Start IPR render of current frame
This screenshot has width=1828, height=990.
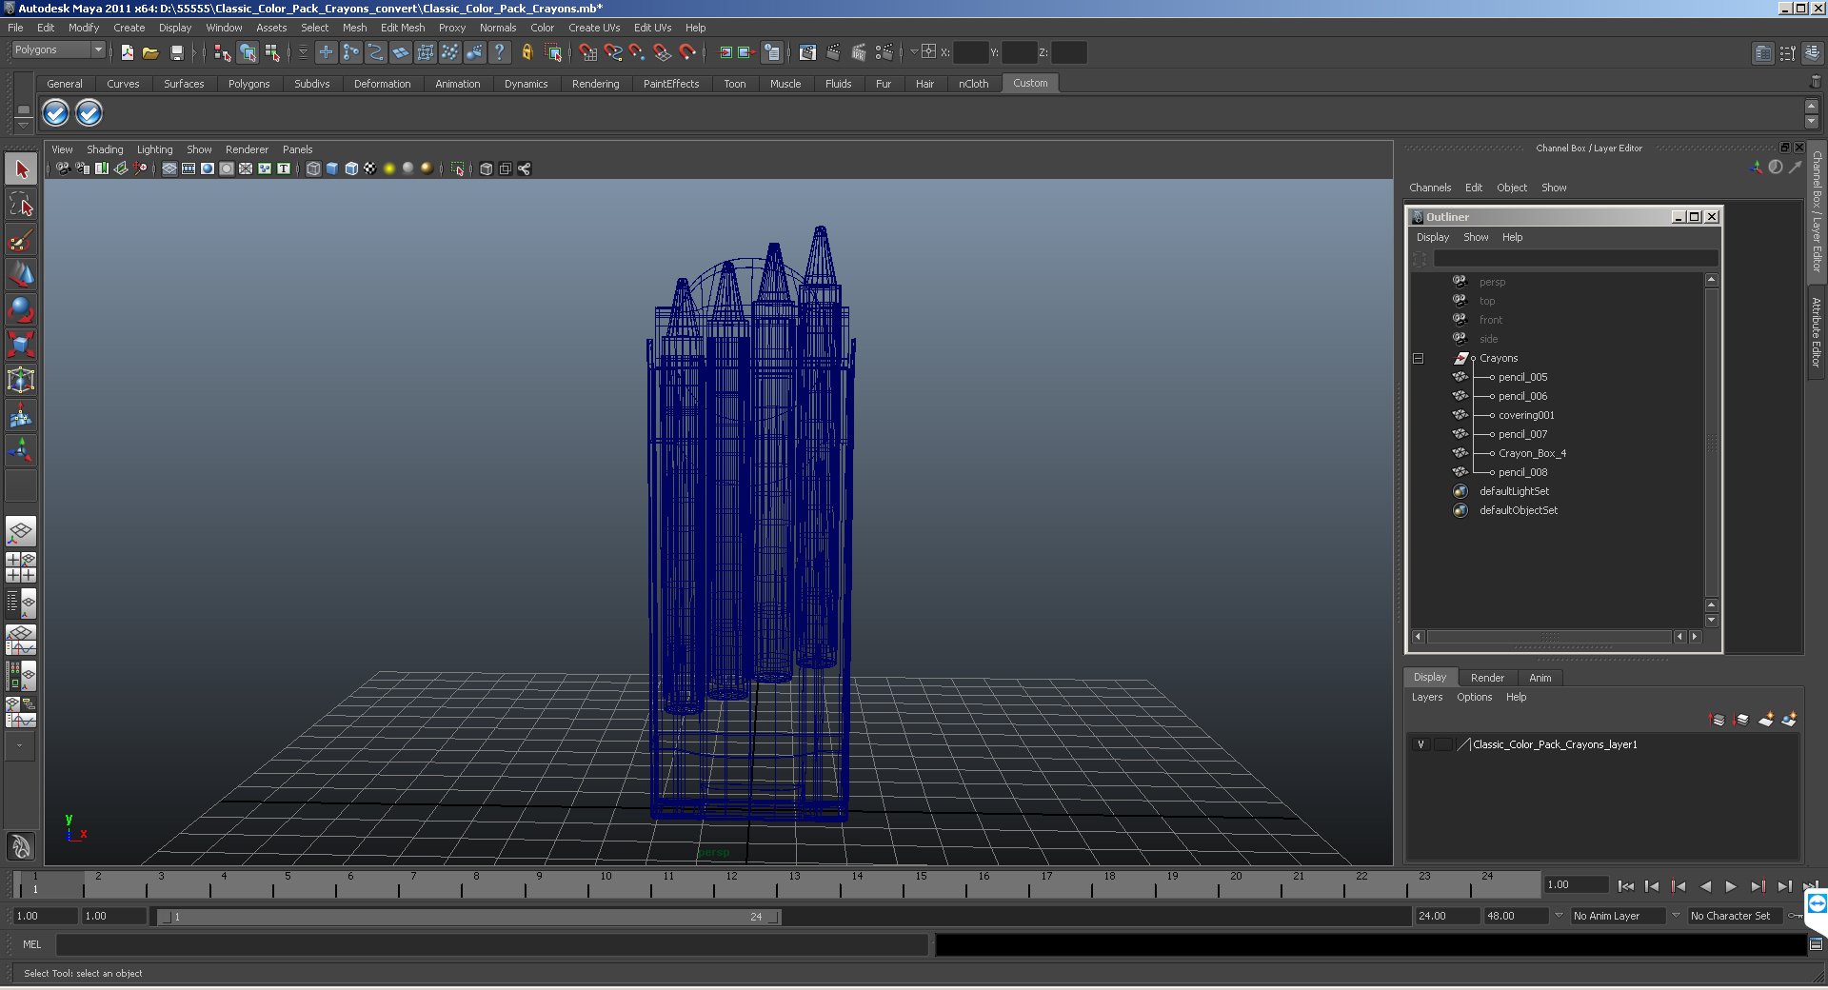point(859,52)
